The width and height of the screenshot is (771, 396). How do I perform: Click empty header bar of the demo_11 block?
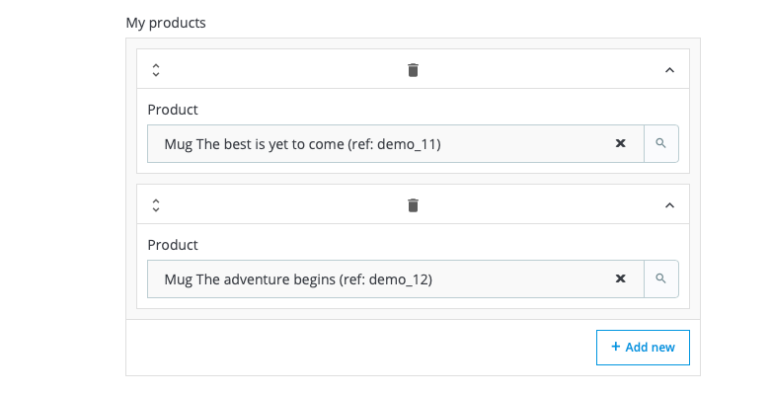click(x=286, y=70)
